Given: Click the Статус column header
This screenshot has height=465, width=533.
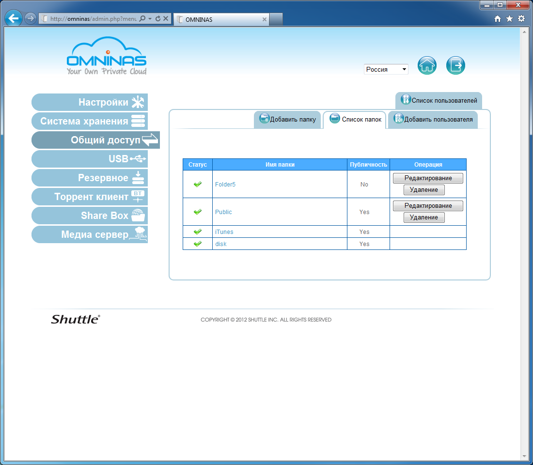Looking at the screenshot, I should coord(198,165).
